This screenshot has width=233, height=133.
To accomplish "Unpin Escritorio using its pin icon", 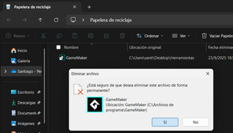I will point(39,92).
